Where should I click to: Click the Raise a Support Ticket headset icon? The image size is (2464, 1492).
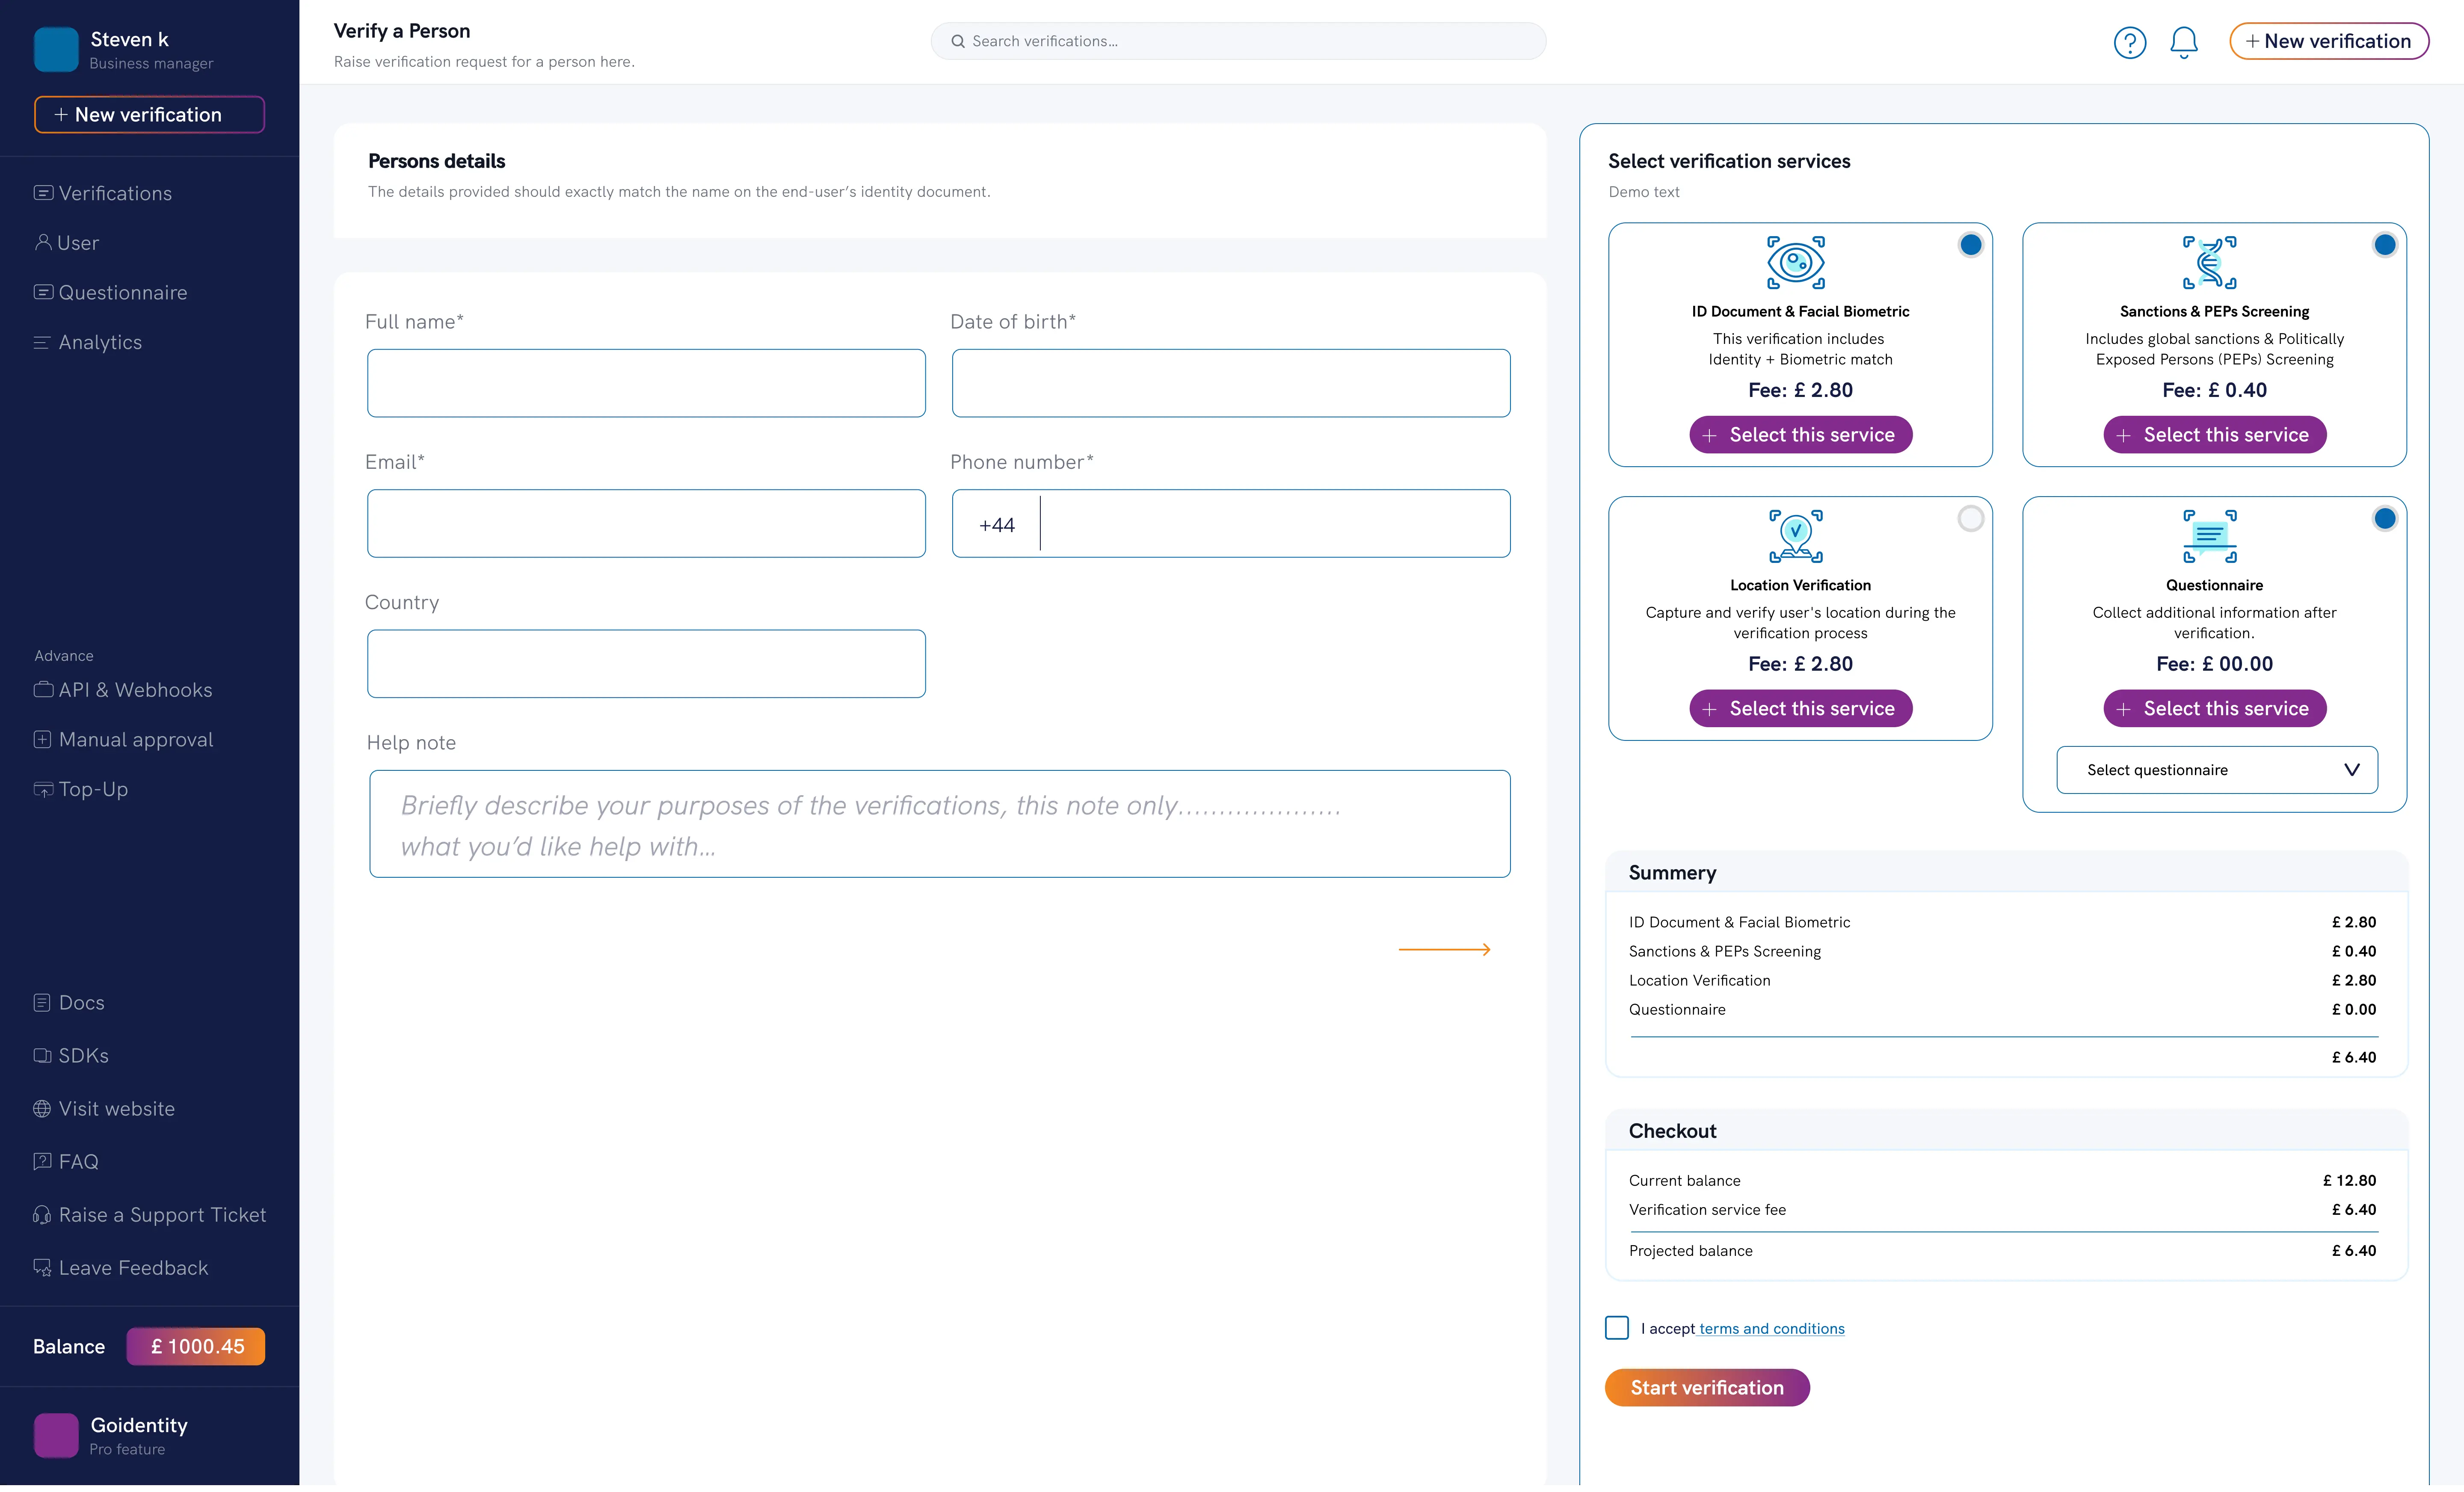pyautogui.click(x=42, y=1214)
